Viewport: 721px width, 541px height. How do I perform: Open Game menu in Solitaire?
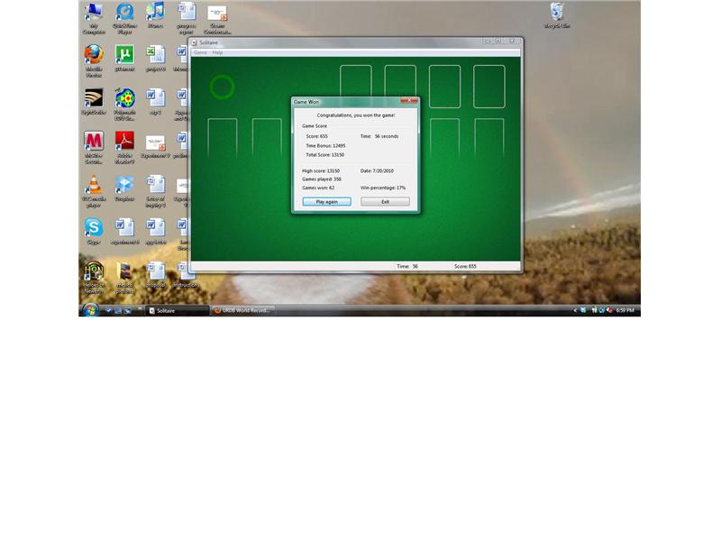click(x=200, y=52)
